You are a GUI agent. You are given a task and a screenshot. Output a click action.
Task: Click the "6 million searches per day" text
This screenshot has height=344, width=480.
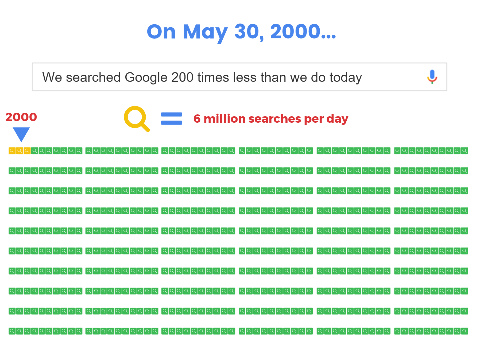click(271, 119)
